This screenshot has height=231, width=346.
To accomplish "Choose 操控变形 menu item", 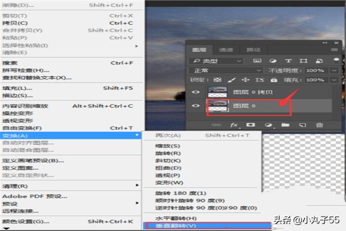I will [70, 113].
